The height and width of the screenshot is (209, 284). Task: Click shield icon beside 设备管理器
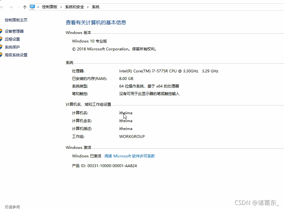[1, 31]
